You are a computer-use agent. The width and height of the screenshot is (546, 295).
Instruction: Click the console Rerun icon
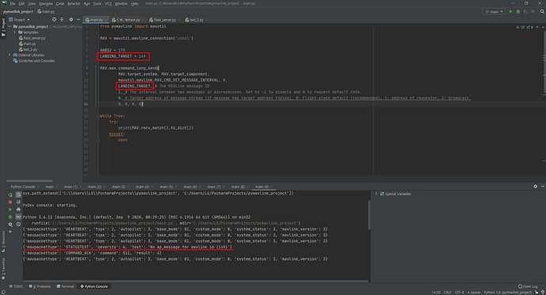9,195
